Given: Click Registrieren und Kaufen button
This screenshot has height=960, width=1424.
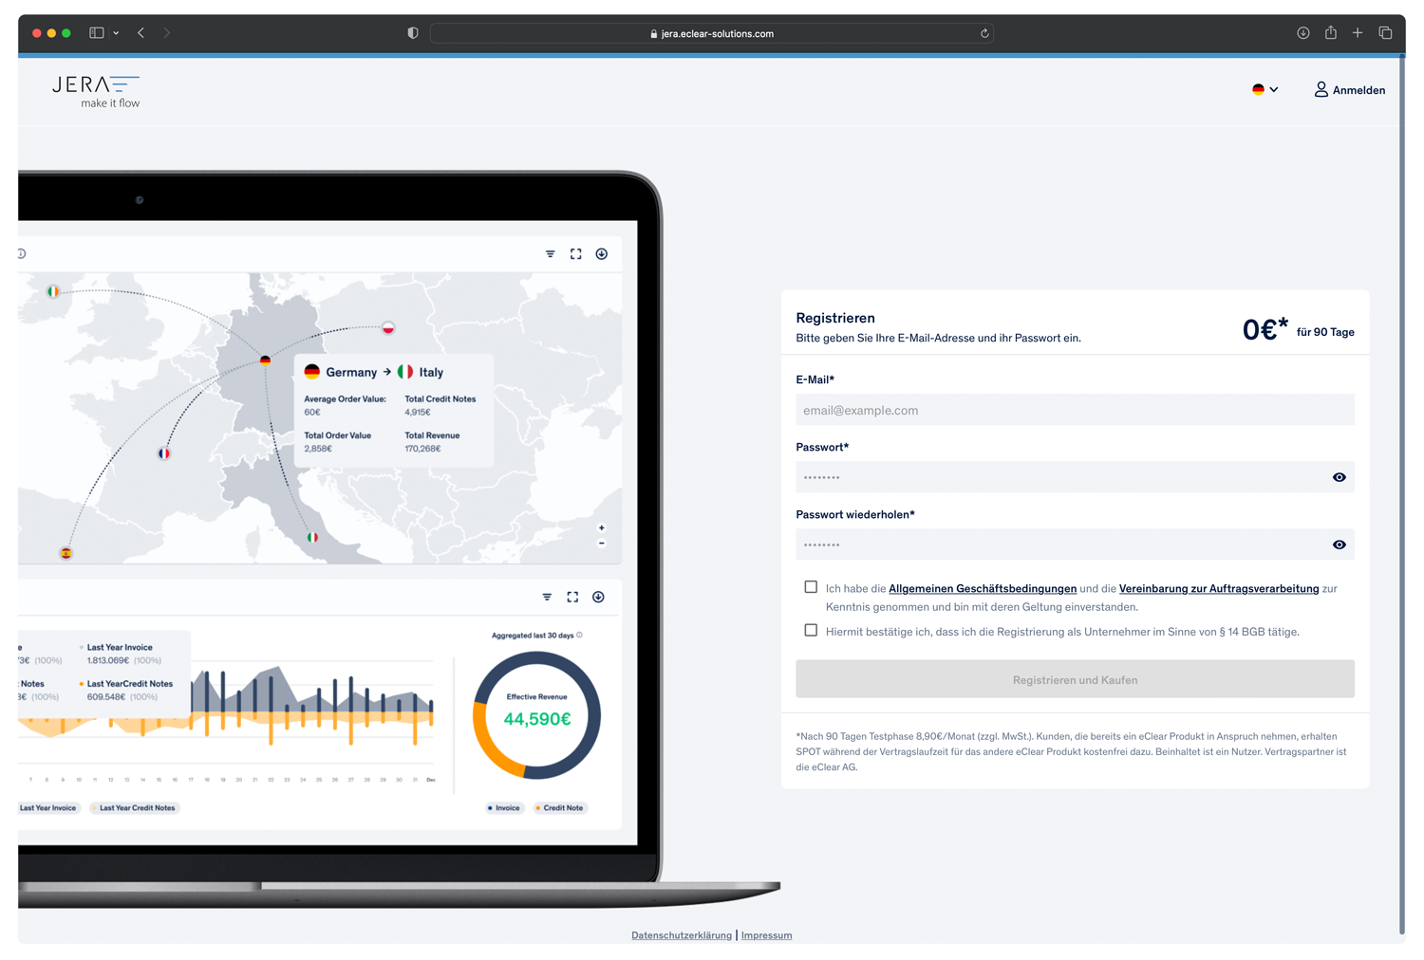Looking at the screenshot, I should pos(1075,679).
